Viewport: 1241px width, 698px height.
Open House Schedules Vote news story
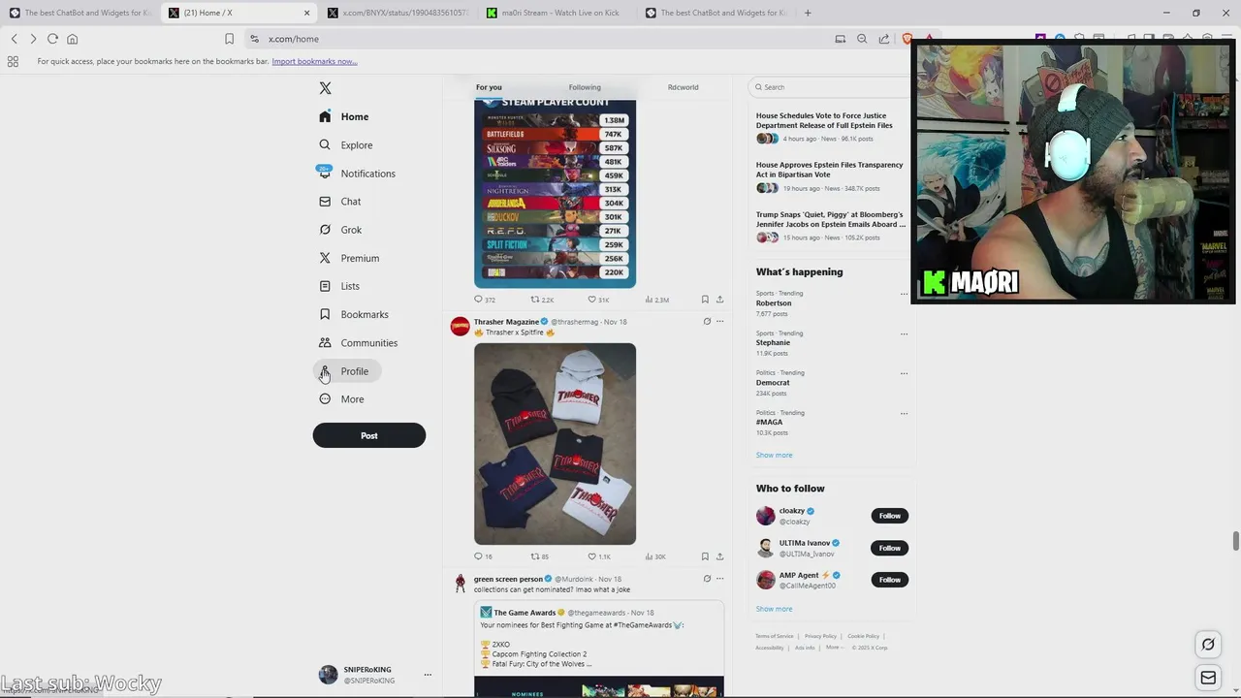pos(832,129)
